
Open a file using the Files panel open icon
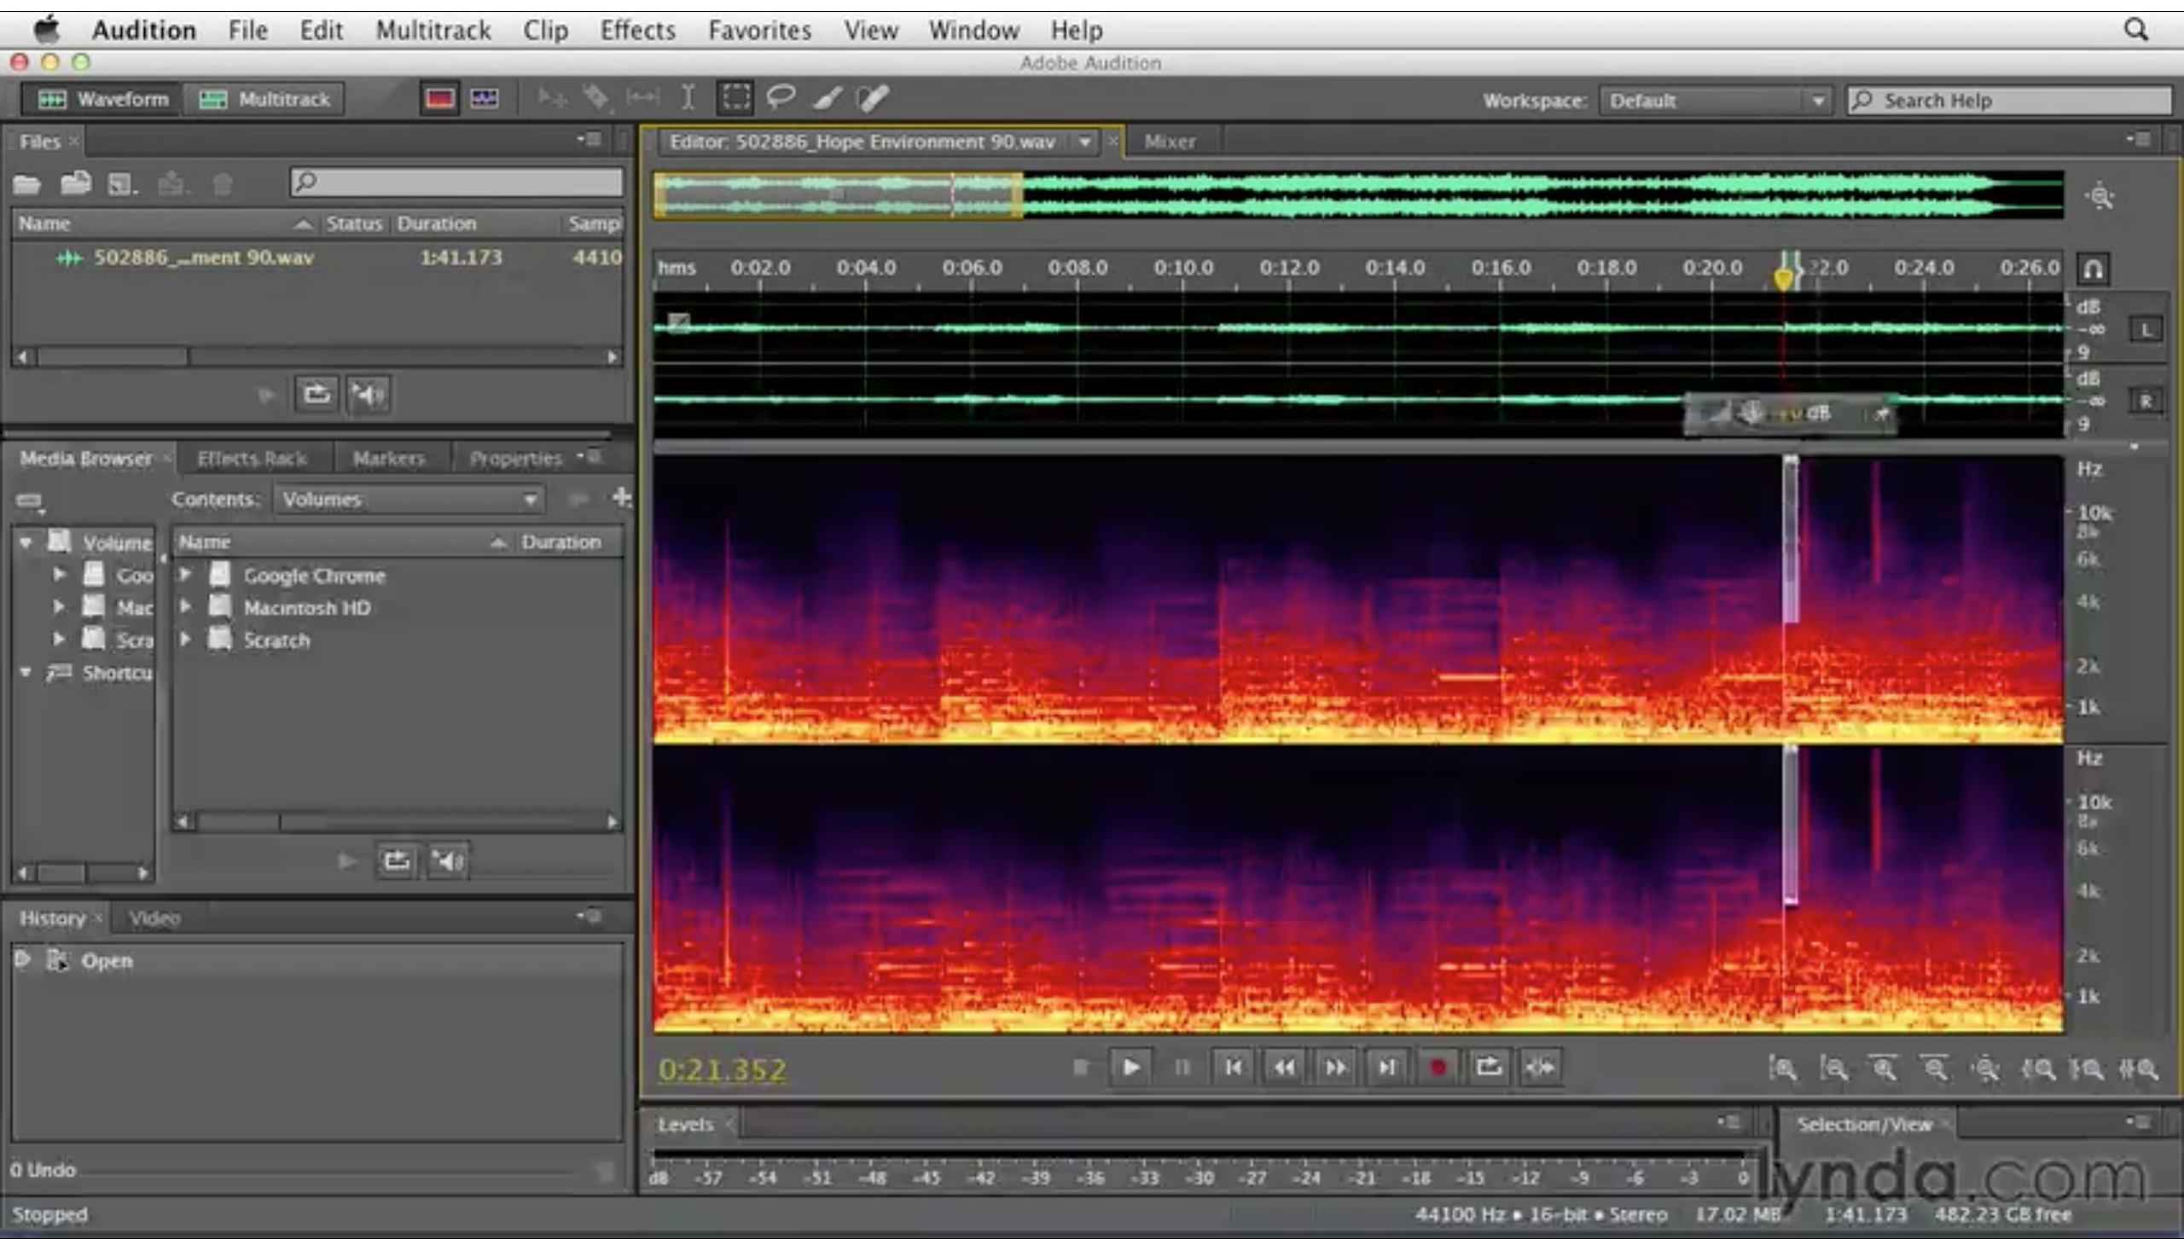[26, 183]
